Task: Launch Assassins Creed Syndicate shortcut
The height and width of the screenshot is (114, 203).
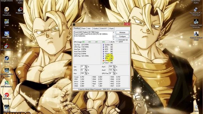Action: coord(196,24)
